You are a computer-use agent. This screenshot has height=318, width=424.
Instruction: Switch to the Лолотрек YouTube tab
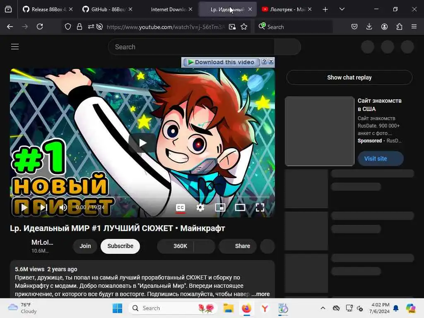tap(287, 9)
